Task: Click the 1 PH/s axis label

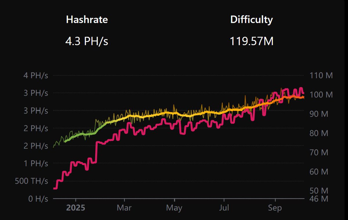Action: pos(36,163)
